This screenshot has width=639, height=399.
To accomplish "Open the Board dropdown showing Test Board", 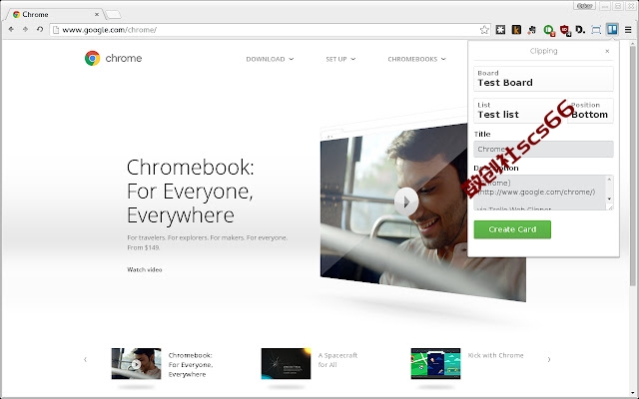I will coord(543,79).
